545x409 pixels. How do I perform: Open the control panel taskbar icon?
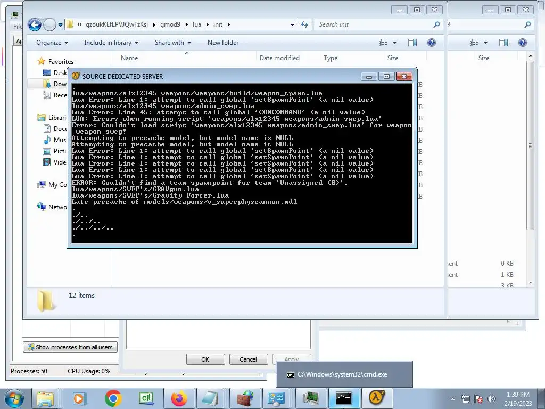tap(276, 398)
